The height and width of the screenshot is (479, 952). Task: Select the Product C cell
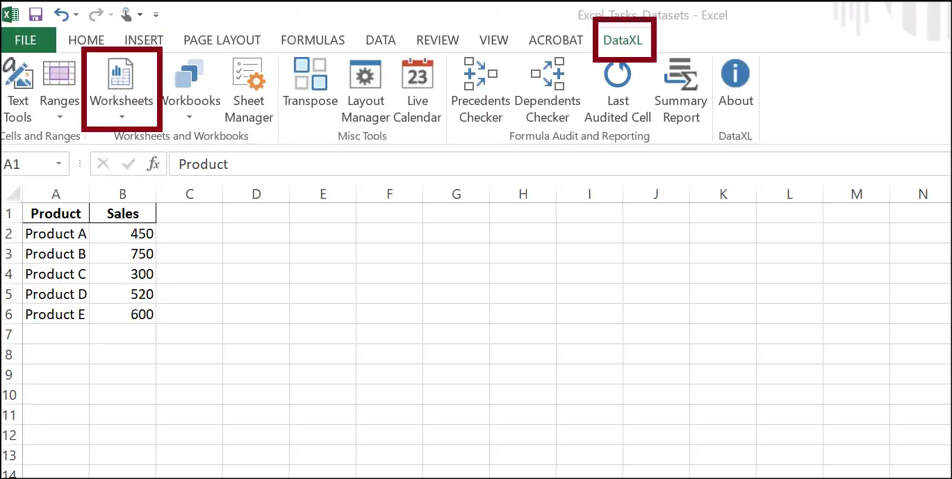point(56,274)
